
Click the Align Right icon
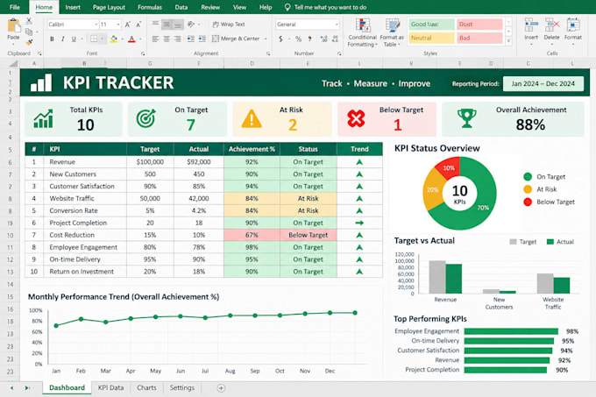pyautogui.click(x=178, y=39)
